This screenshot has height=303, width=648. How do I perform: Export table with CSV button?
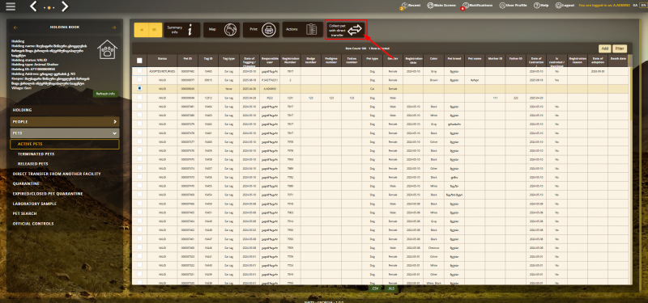[375, 289]
